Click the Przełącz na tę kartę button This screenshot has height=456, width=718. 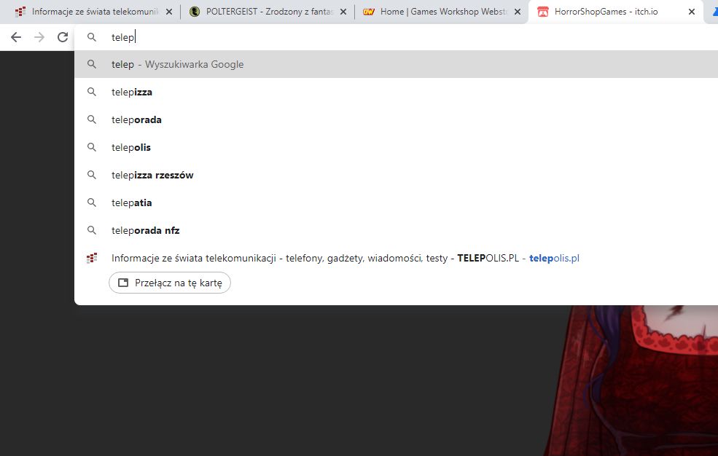(170, 283)
